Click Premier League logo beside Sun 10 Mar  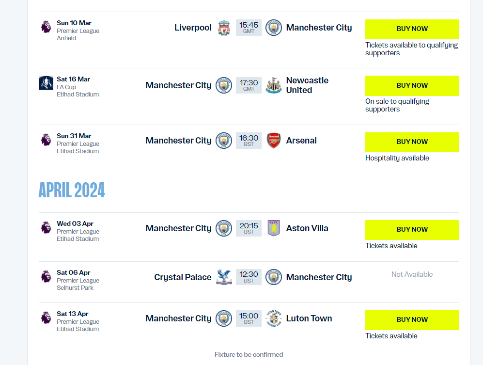pyautogui.click(x=46, y=27)
